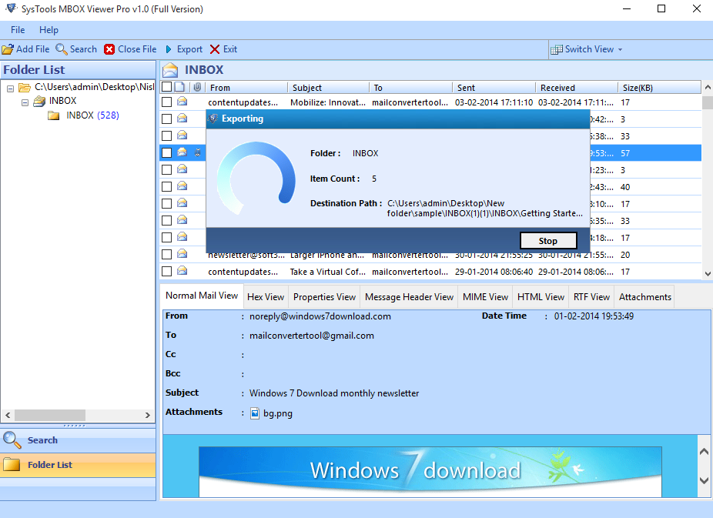This screenshot has height=518, width=713.
Task: Open the Search tool in the toolbar
Action: point(76,49)
